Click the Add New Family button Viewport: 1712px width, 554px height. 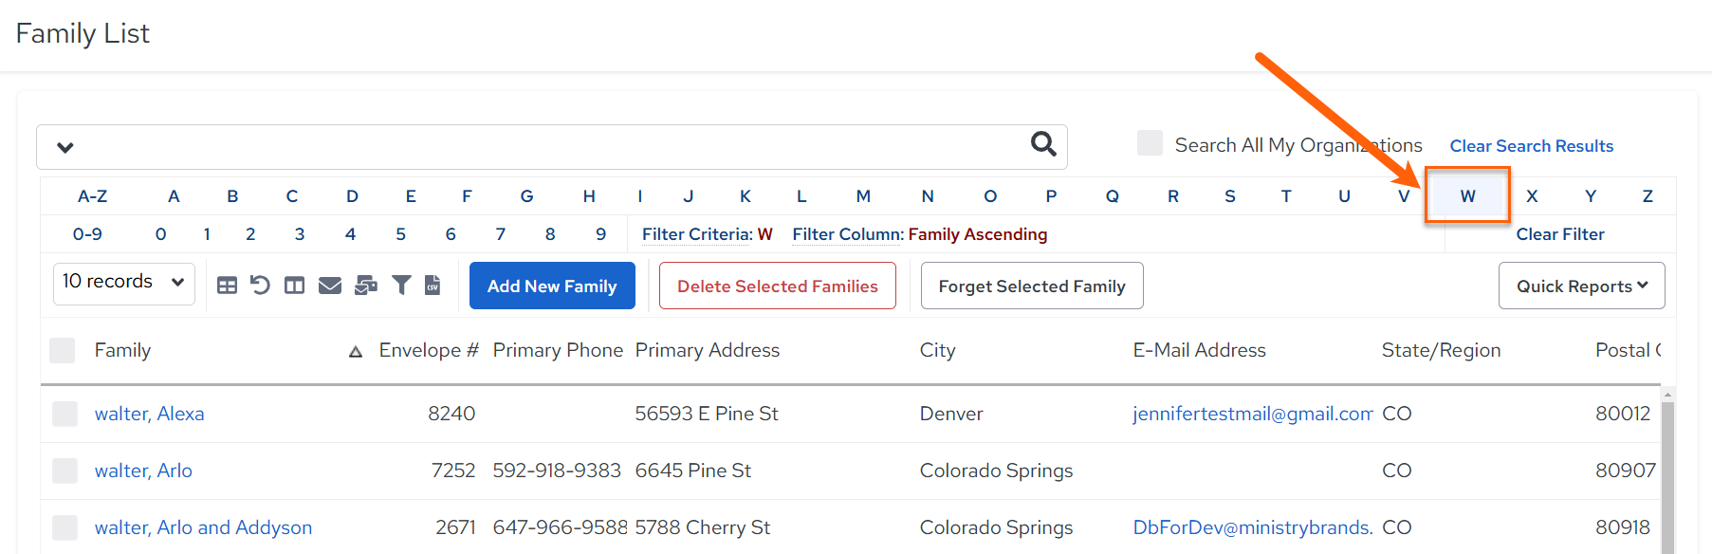552,286
